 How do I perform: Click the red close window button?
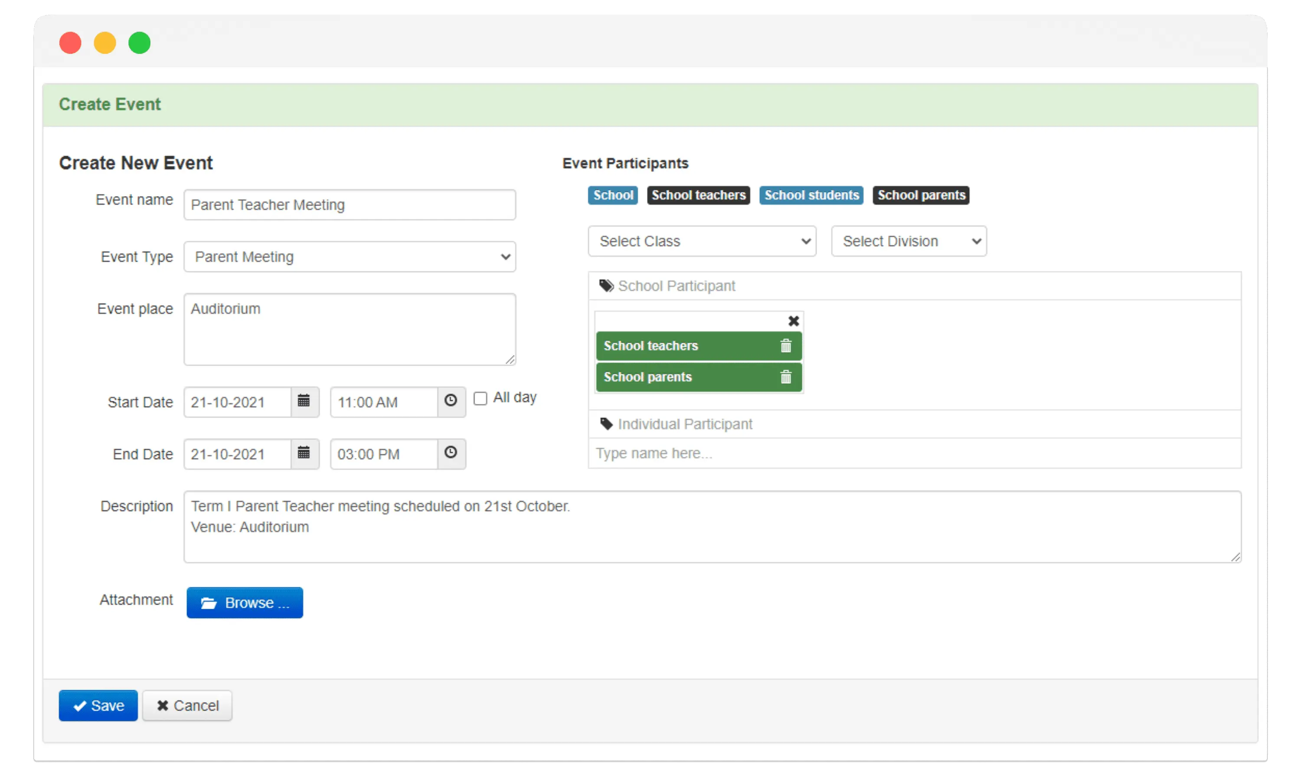click(x=70, y=43)
